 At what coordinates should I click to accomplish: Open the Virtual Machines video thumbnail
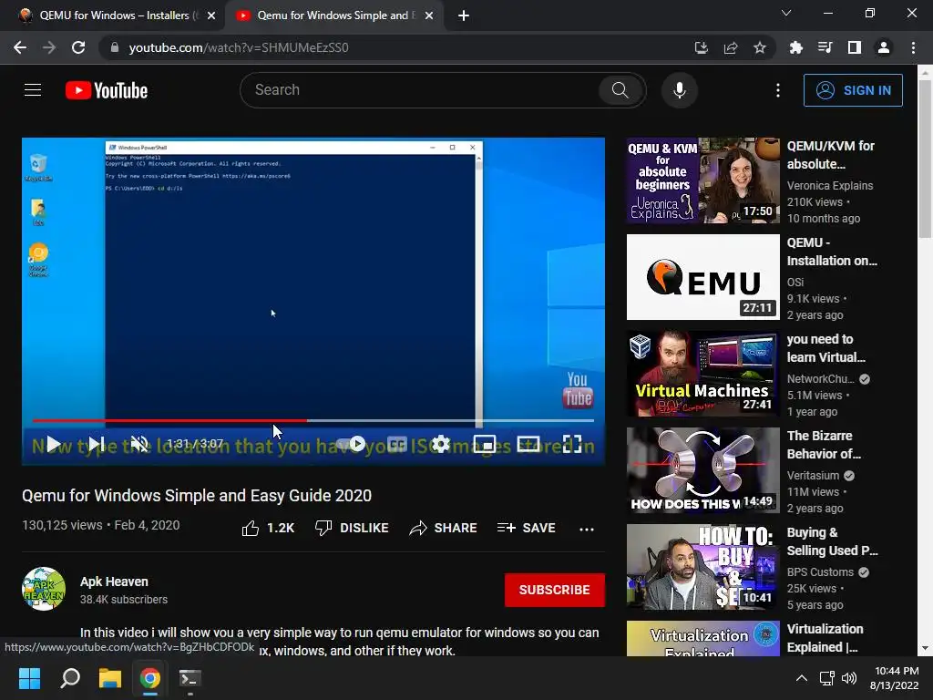point(702,374)
